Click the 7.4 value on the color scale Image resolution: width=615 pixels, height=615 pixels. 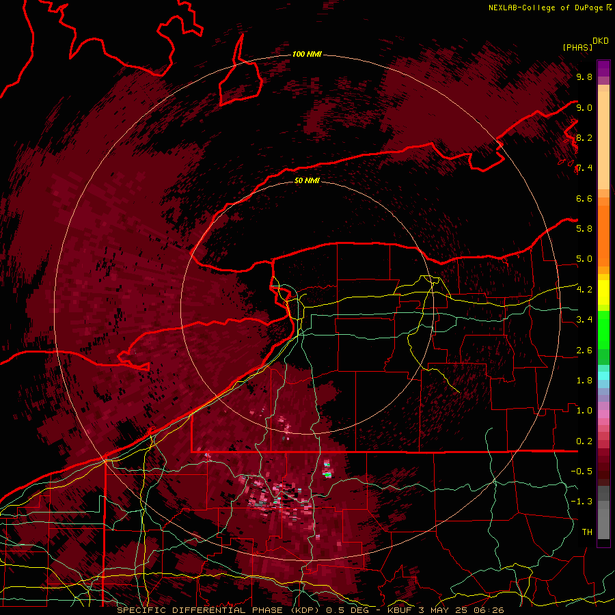tap(584, 168)
